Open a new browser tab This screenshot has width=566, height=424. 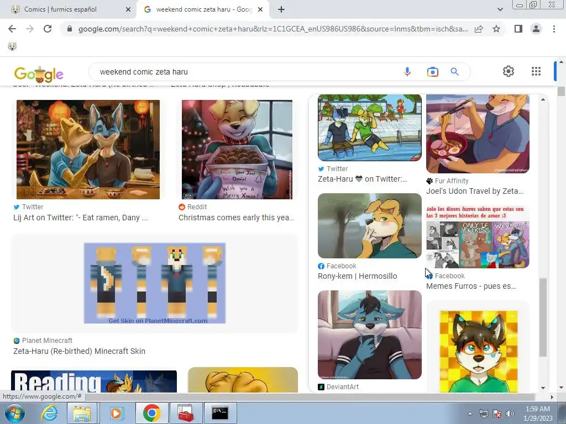point(281,10)
